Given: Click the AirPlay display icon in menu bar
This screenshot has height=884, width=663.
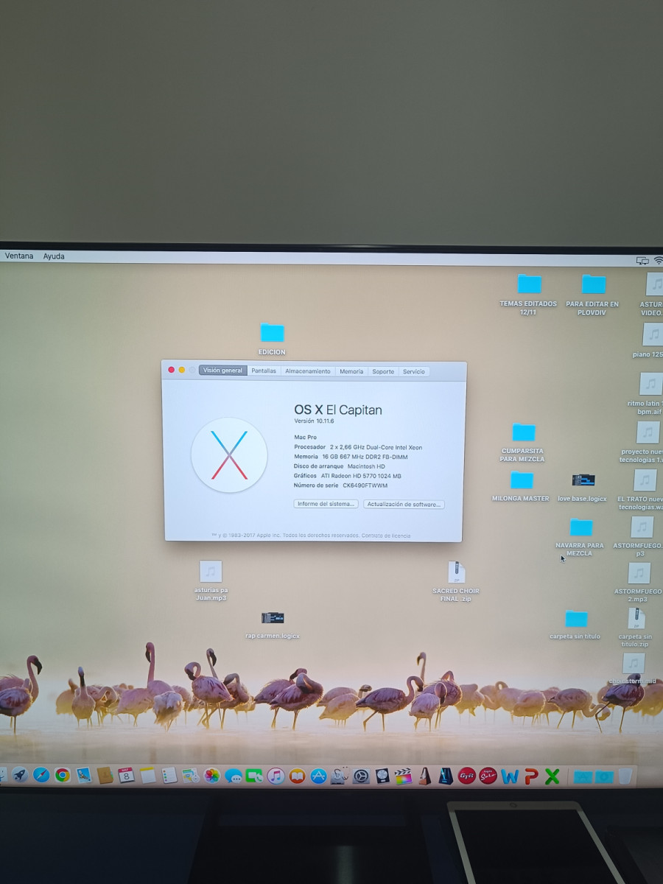Looking at the screenshot, I should (643, 261).
